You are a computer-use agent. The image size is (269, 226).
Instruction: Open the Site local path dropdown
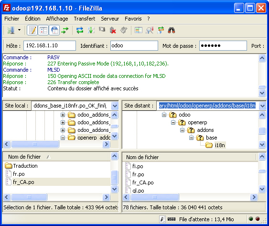coord(115,106)
